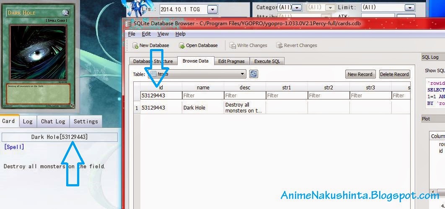Switch to the Browse Data tab
This screenshot has width=445, height=209.
pyautogui.click(x=196, y=61)
